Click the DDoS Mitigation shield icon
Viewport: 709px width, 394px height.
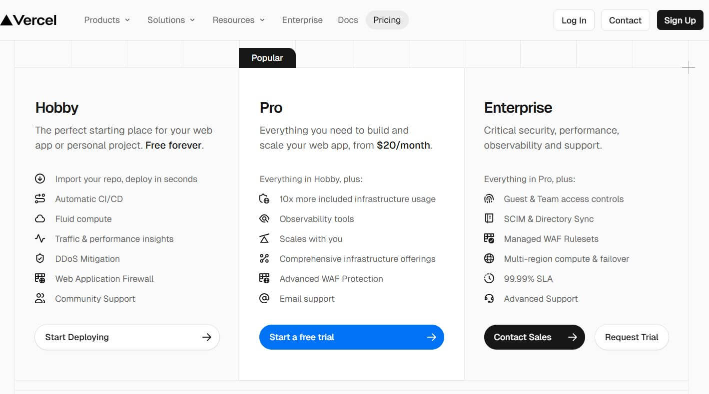(40, 259)
